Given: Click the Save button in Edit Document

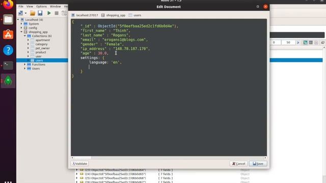Looking at the screenshot, I should pyautogui.click(x=258, y=164).
